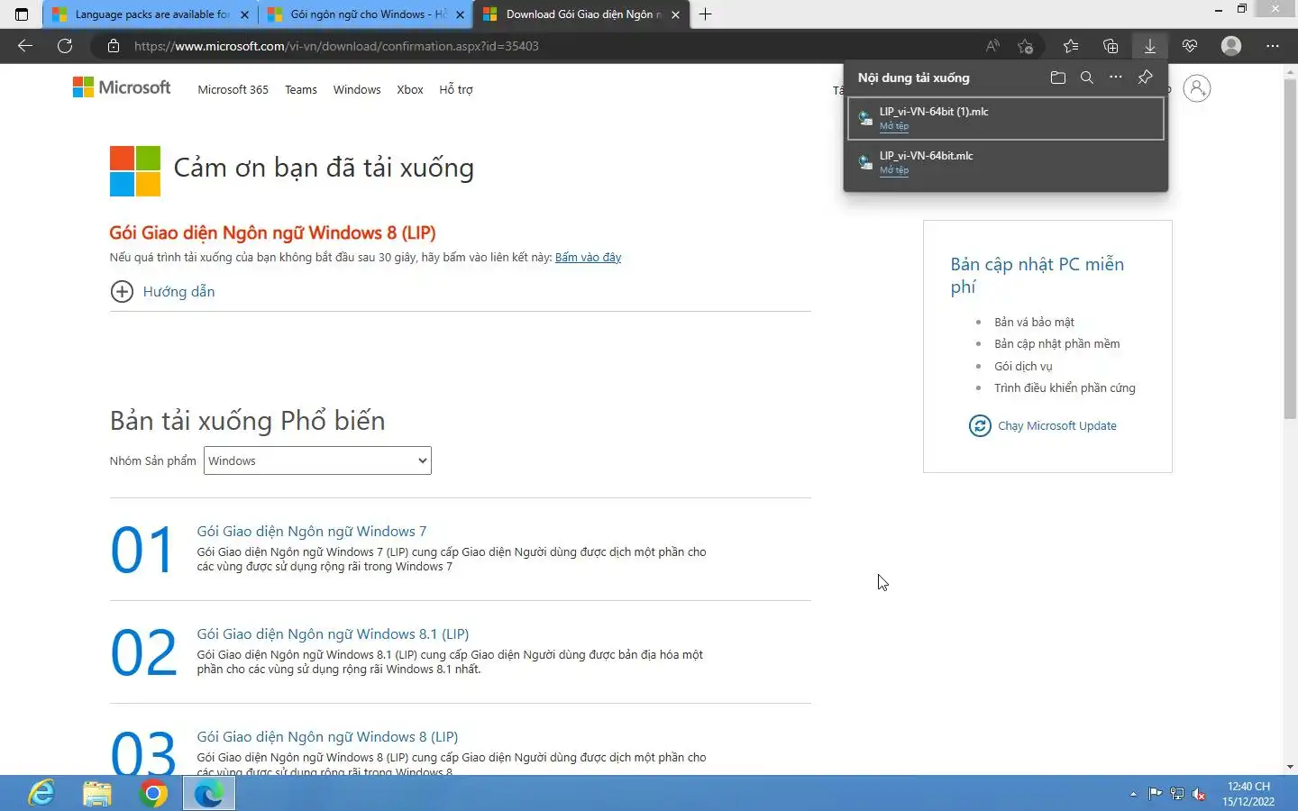1298x811 pixels.
Task: Switch to the Language packs are available tab
Action: coord(150,14)
